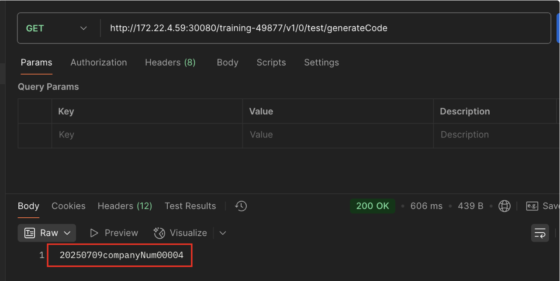Open Preview of response body
This screenshot has width=560, height=281.
[x=114, y=233]
